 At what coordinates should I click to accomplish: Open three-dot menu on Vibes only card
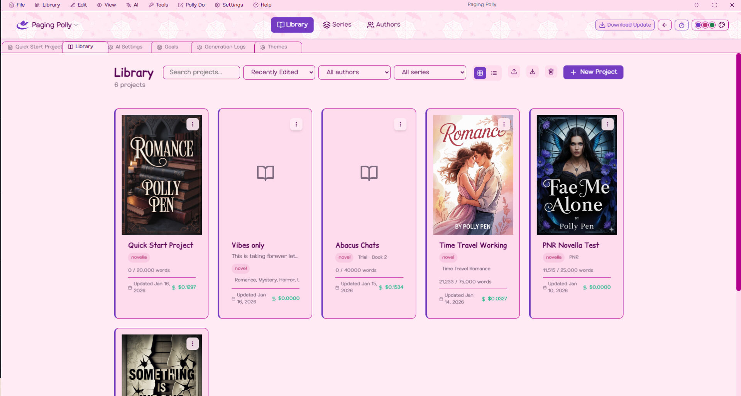[x=296, y=124]
